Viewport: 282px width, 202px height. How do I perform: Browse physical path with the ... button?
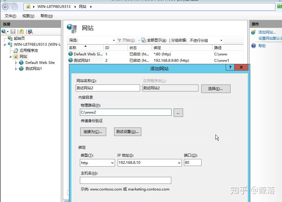178,112
